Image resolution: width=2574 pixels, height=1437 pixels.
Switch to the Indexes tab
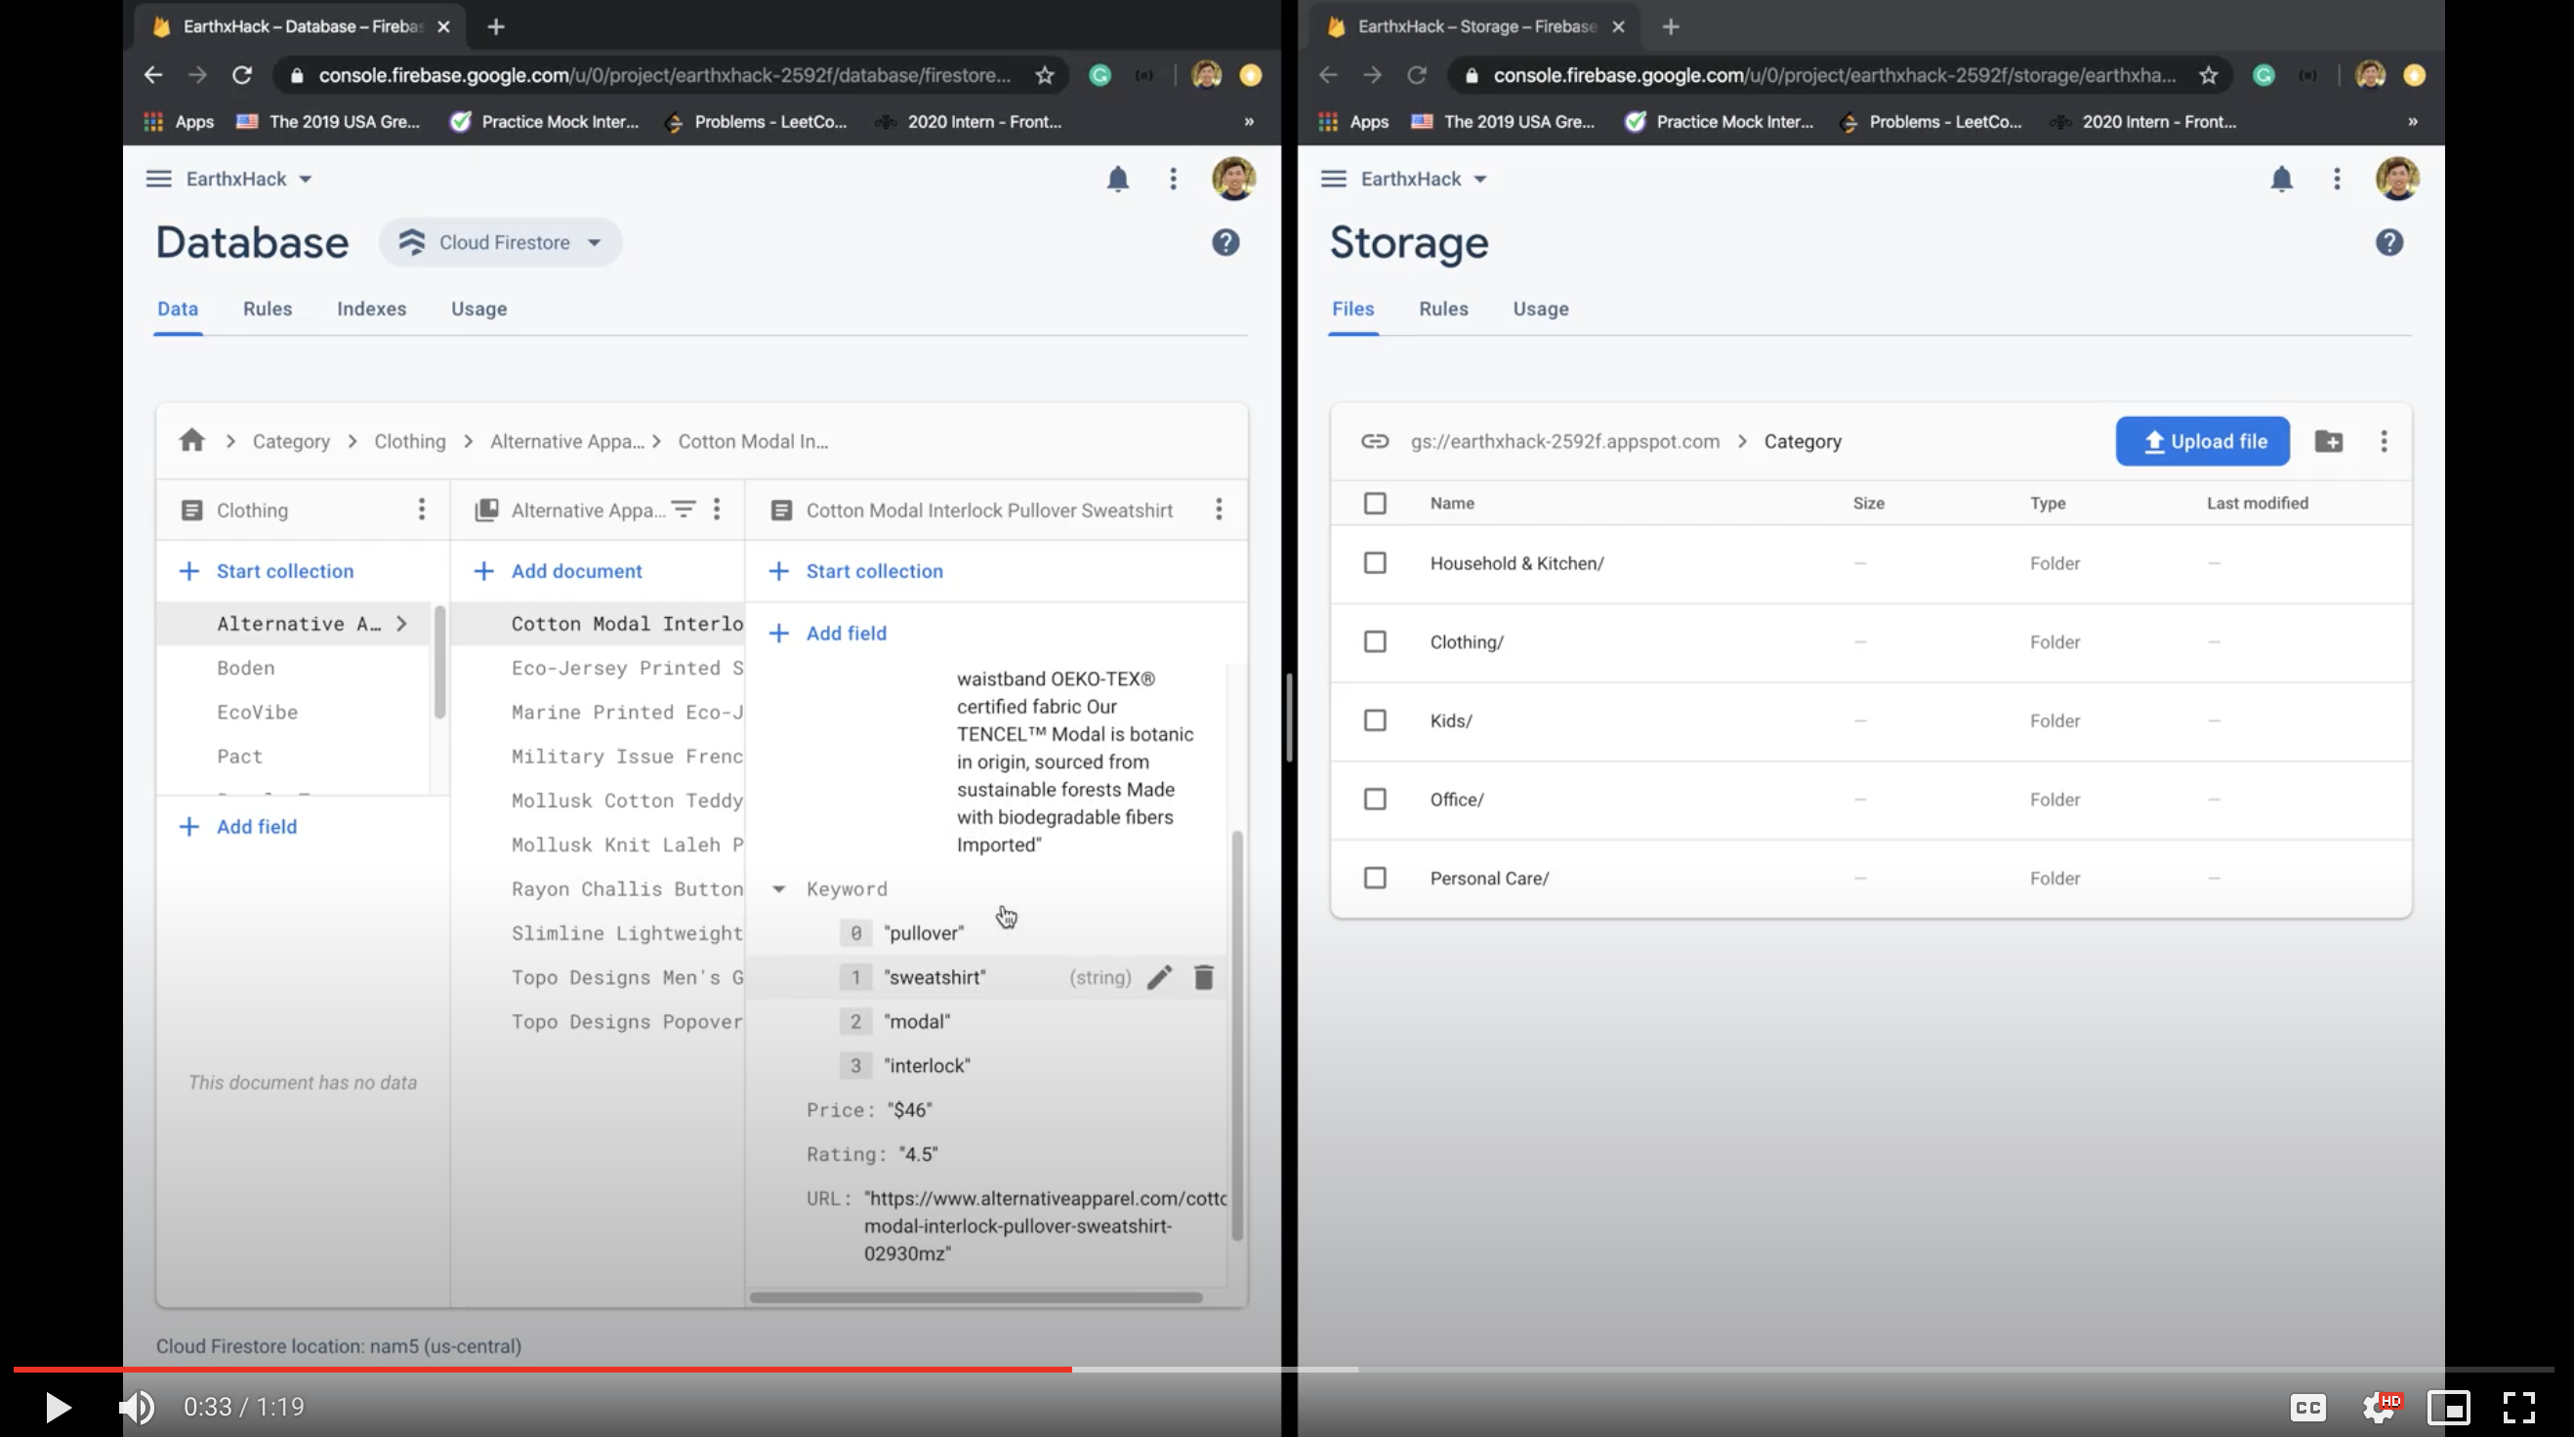coord(371,308)
